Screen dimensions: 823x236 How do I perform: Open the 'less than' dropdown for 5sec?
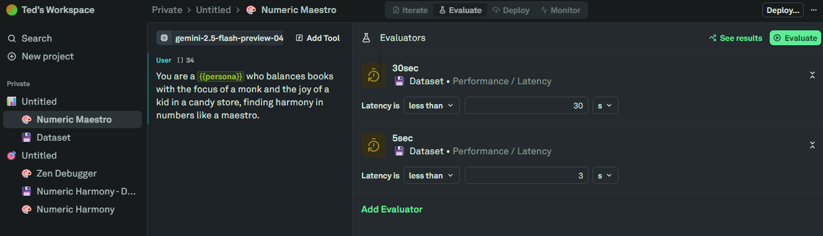pyautogui.click(x=431, y=176)
